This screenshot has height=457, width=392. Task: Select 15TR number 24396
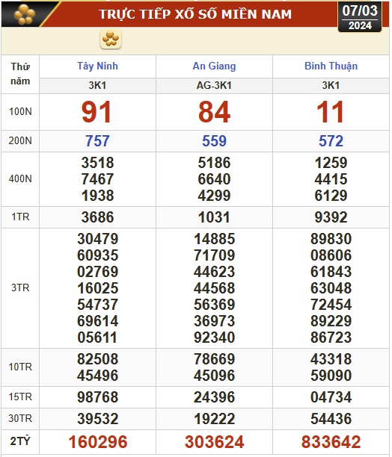click(214, 397)
